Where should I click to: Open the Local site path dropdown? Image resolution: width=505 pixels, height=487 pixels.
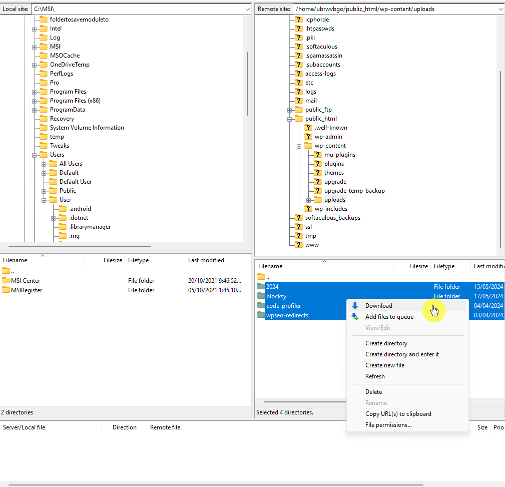(247, 9)
